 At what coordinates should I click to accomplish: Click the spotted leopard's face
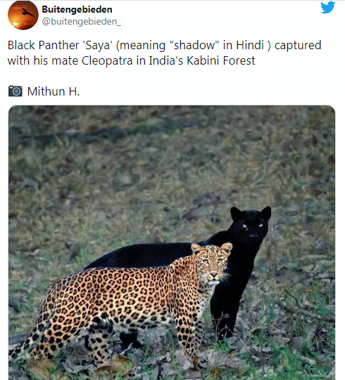[213, 263]
